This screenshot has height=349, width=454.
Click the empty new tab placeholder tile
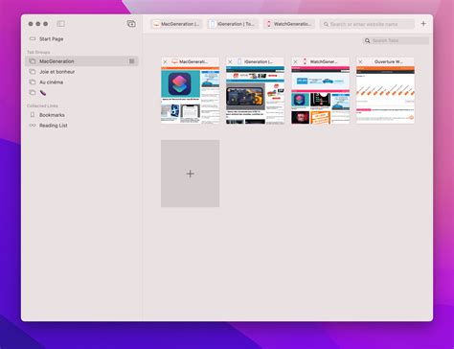190,174
